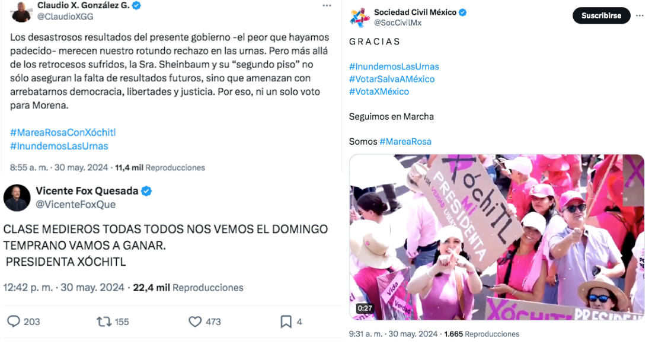
Task: Click the Sociedad Civil México logo avatar
Action: tap(359, 17)
